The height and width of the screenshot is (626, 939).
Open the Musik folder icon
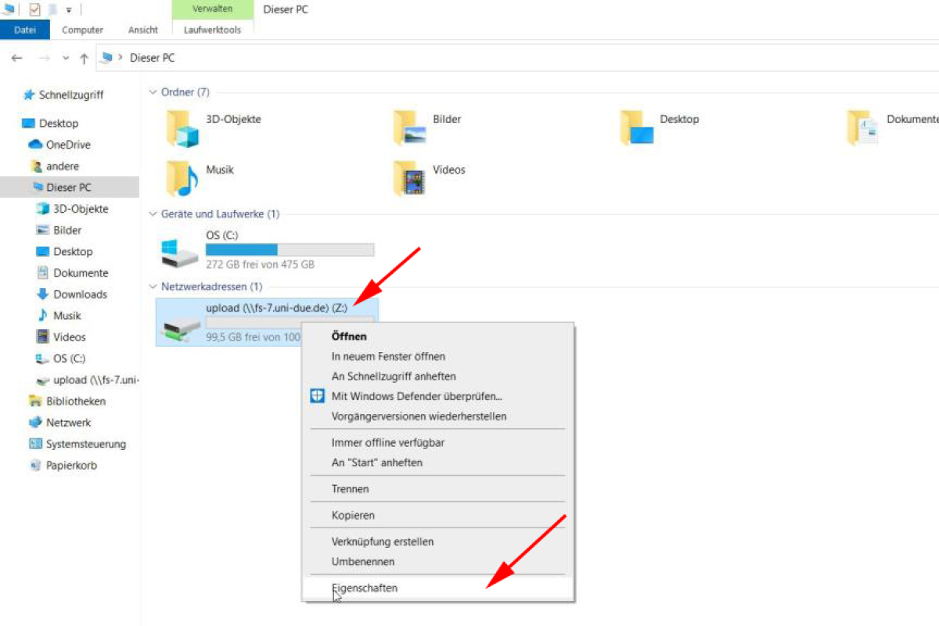(x=182, y=178)
